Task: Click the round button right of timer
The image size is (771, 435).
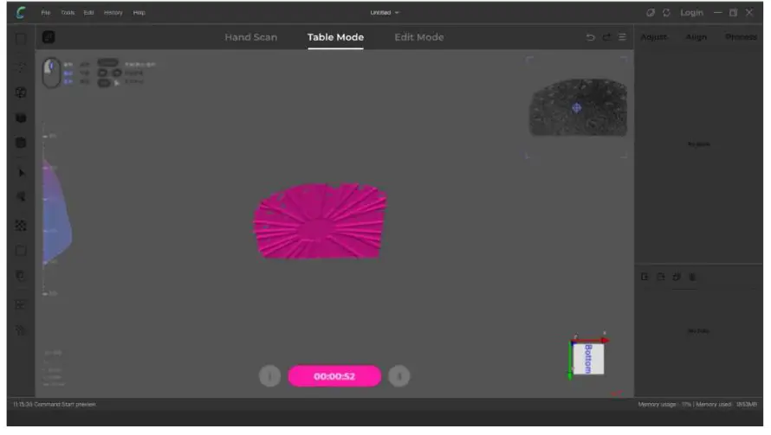Action: [x=398, y=376]
